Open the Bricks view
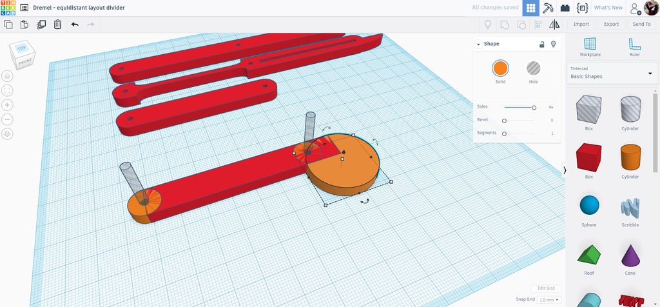This screenshot has width=660, height=307. click(565, 8)
